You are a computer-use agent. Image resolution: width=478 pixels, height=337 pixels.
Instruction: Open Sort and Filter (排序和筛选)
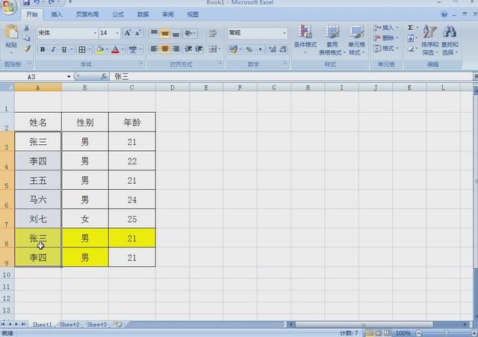click(x=430, y=40)
